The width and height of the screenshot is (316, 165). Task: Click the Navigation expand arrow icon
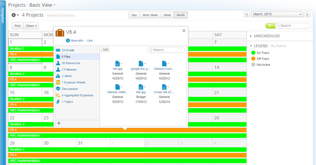[x=3, y=4]
